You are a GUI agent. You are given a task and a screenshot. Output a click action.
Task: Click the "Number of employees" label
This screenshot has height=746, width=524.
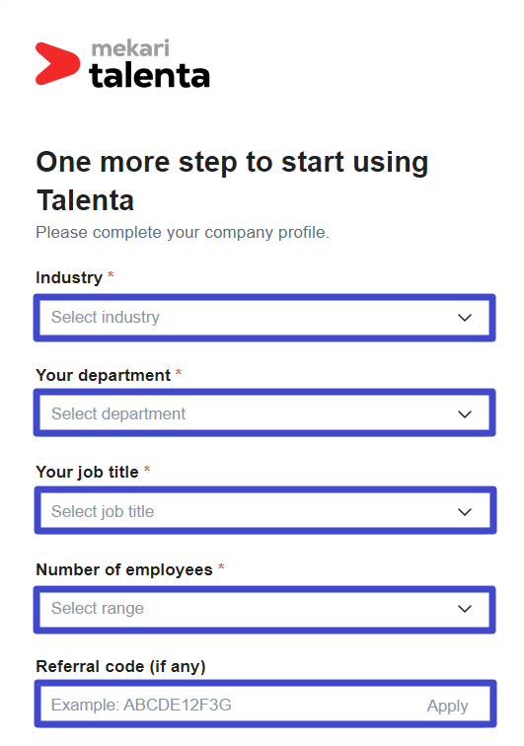click(x=124, y=569)
